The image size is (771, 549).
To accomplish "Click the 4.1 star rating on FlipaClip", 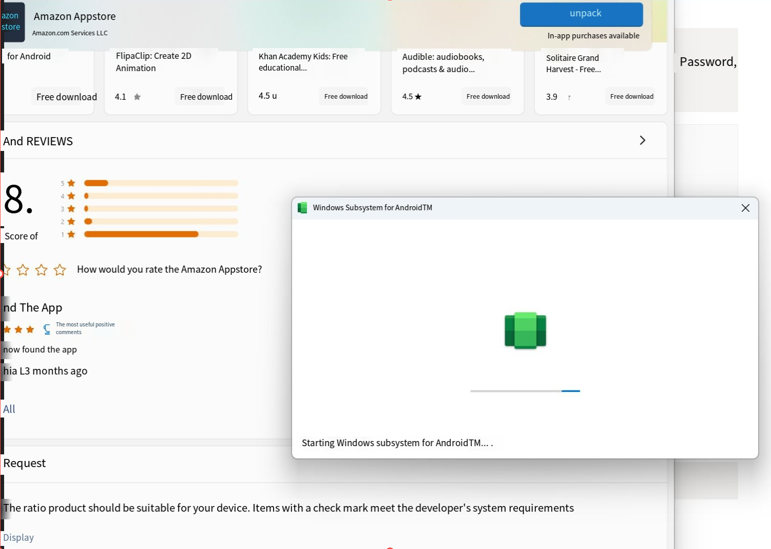I will pyautogui.click(x=128, y=97).
